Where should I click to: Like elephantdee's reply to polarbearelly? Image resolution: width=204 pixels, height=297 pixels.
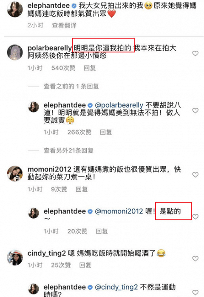click(195, 110)
